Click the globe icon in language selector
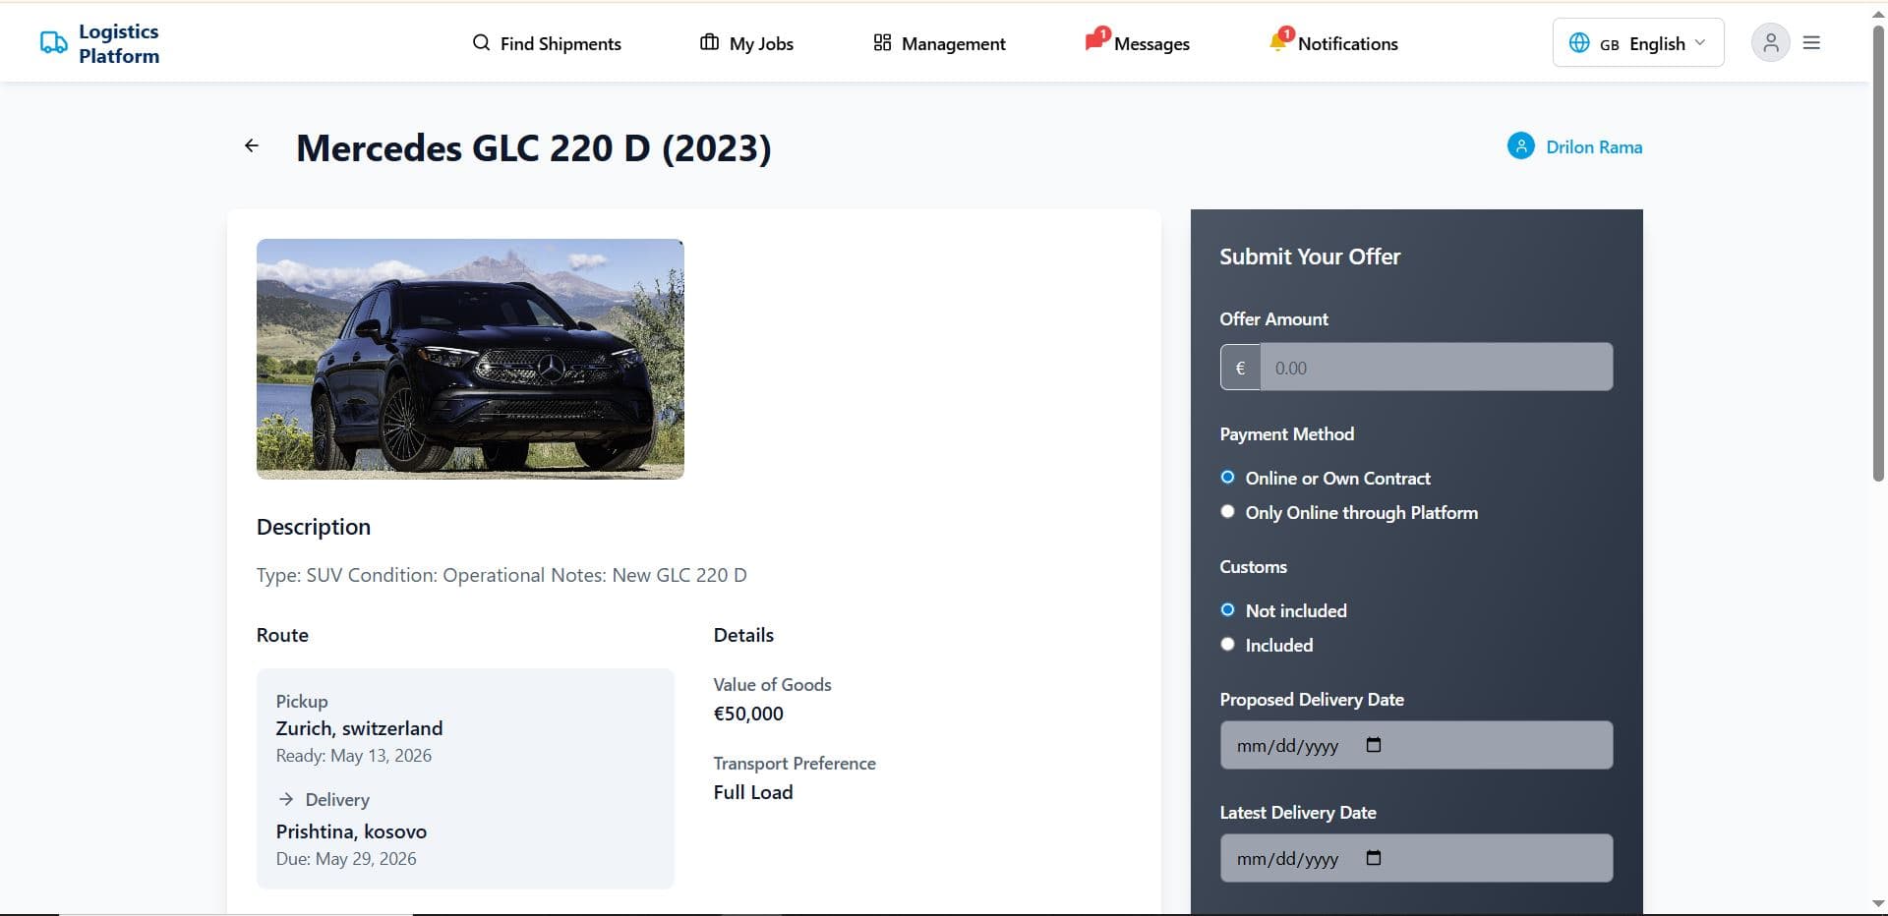Viewport: 1888px width, 916px height. [1579, 42]
